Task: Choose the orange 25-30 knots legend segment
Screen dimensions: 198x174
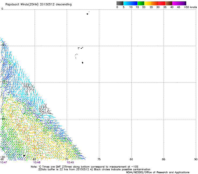Action: coord(155,3)
